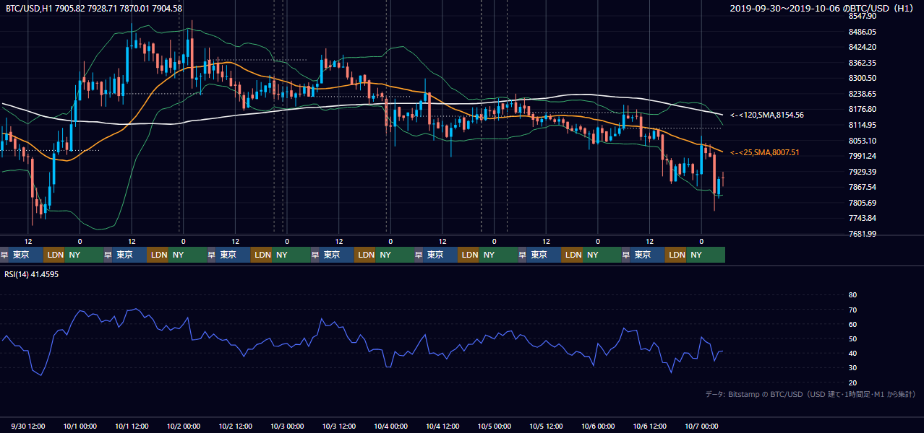Click the 10/1 12:00 date label
The image size is (924, 433).
132,426
